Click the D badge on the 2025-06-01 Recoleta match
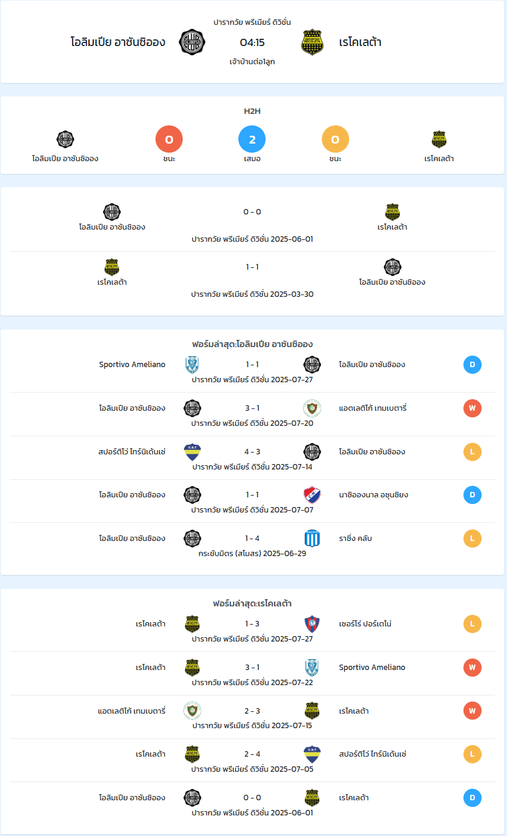Image resolution: width=507 pixels, height=836 pixels. point(473,798)
